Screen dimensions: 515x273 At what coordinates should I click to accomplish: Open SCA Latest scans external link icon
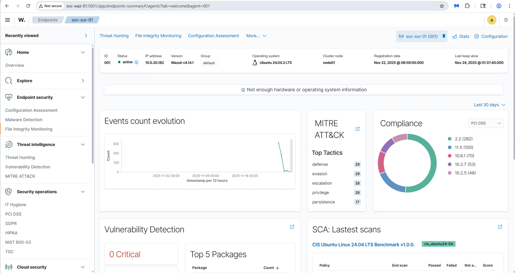pos(500,227)
